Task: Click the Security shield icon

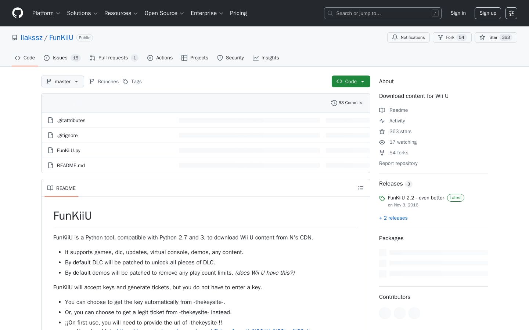Action: click(220, 58)
